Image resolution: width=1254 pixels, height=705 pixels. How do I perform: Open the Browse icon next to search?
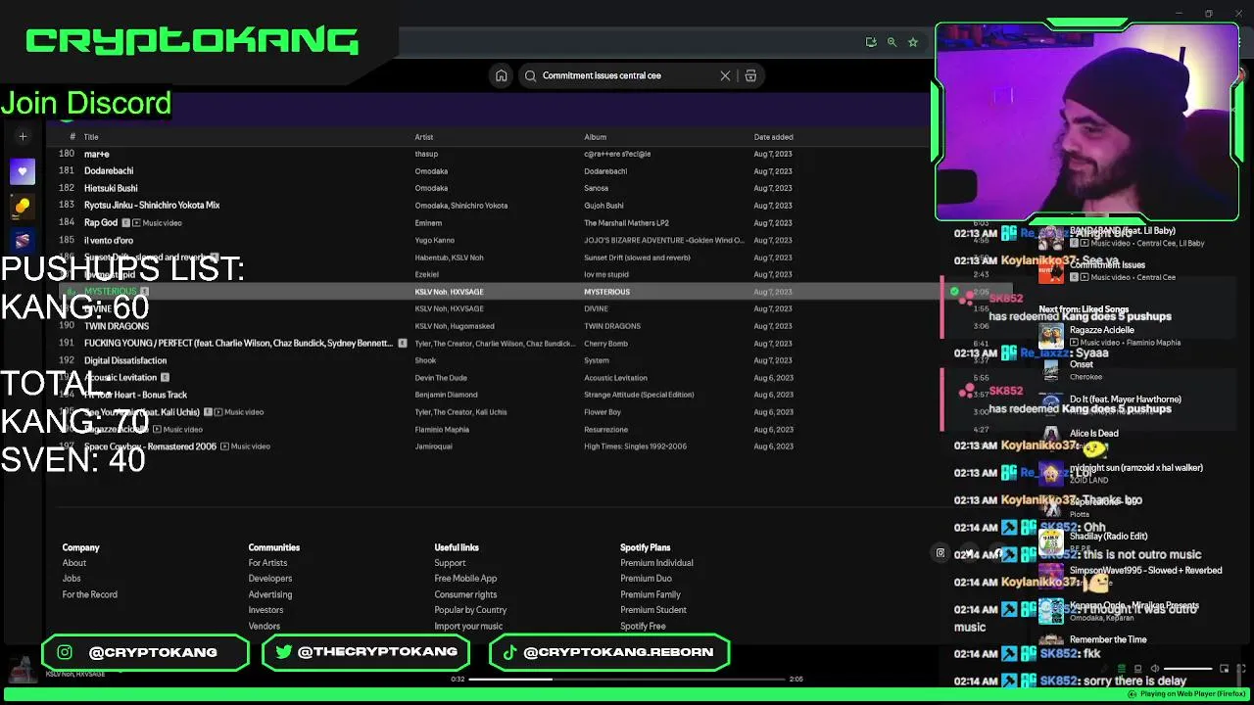pyautogui.click(x=750, y=75)
